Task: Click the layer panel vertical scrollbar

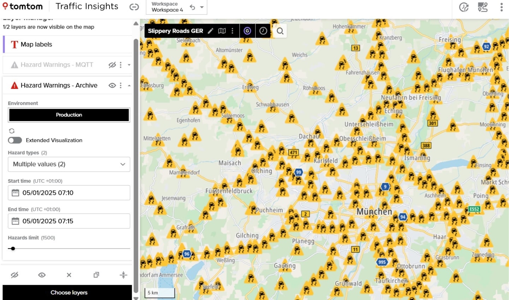Action: click(x=136, y=166)
